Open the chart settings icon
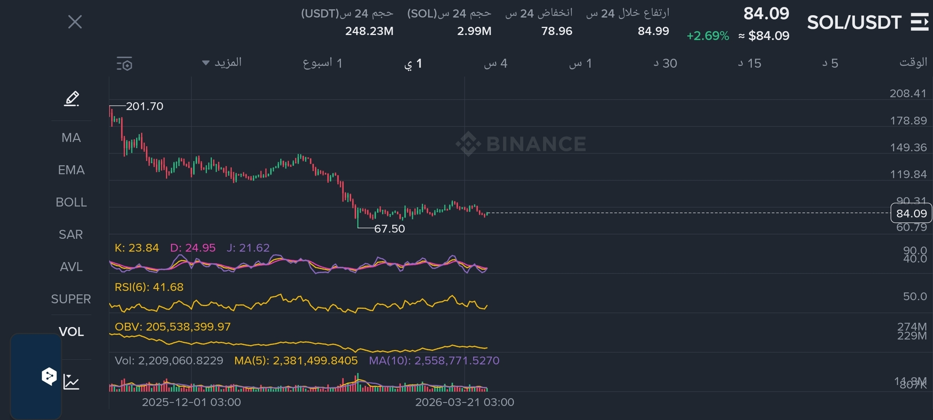 pyautogui.click(x=124, y=63)
